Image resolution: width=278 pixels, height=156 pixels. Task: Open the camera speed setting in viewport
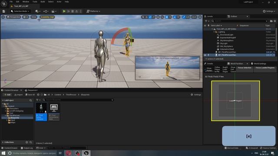click(194, 17)
